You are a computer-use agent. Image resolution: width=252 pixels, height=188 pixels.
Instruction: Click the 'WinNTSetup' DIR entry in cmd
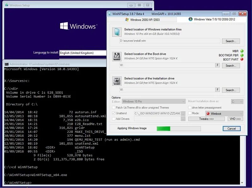pos(85,147)
